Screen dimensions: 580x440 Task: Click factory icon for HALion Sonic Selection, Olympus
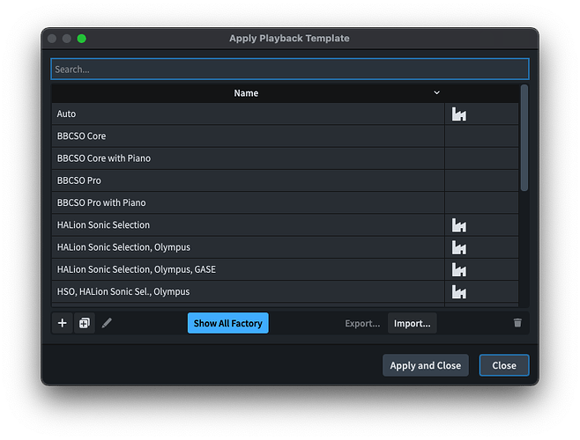pos(458,247)
